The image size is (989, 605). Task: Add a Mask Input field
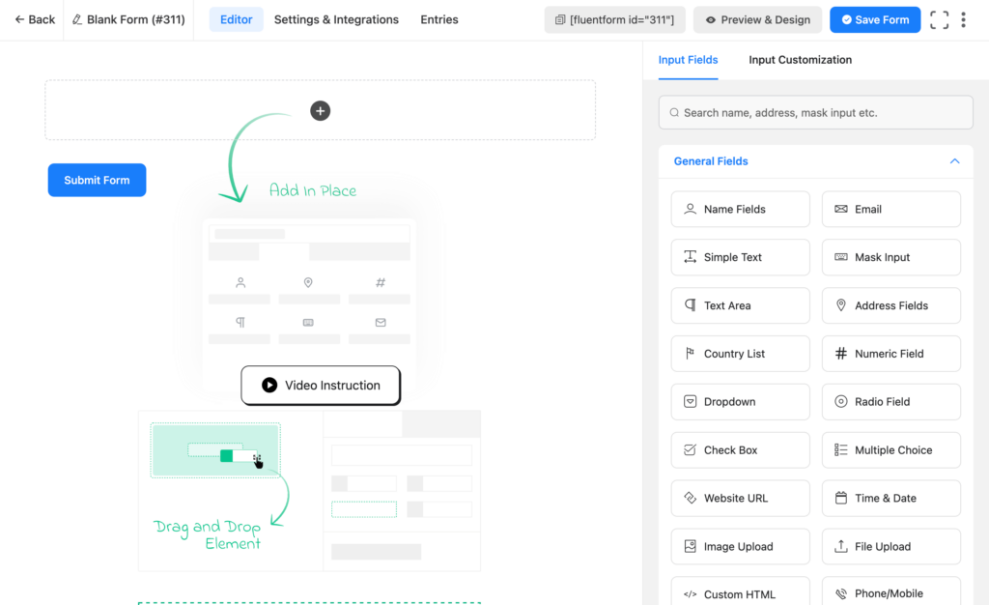click(x=890, y=257)
